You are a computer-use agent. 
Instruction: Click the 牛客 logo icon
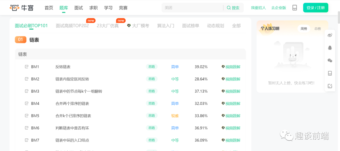(14, 8)
